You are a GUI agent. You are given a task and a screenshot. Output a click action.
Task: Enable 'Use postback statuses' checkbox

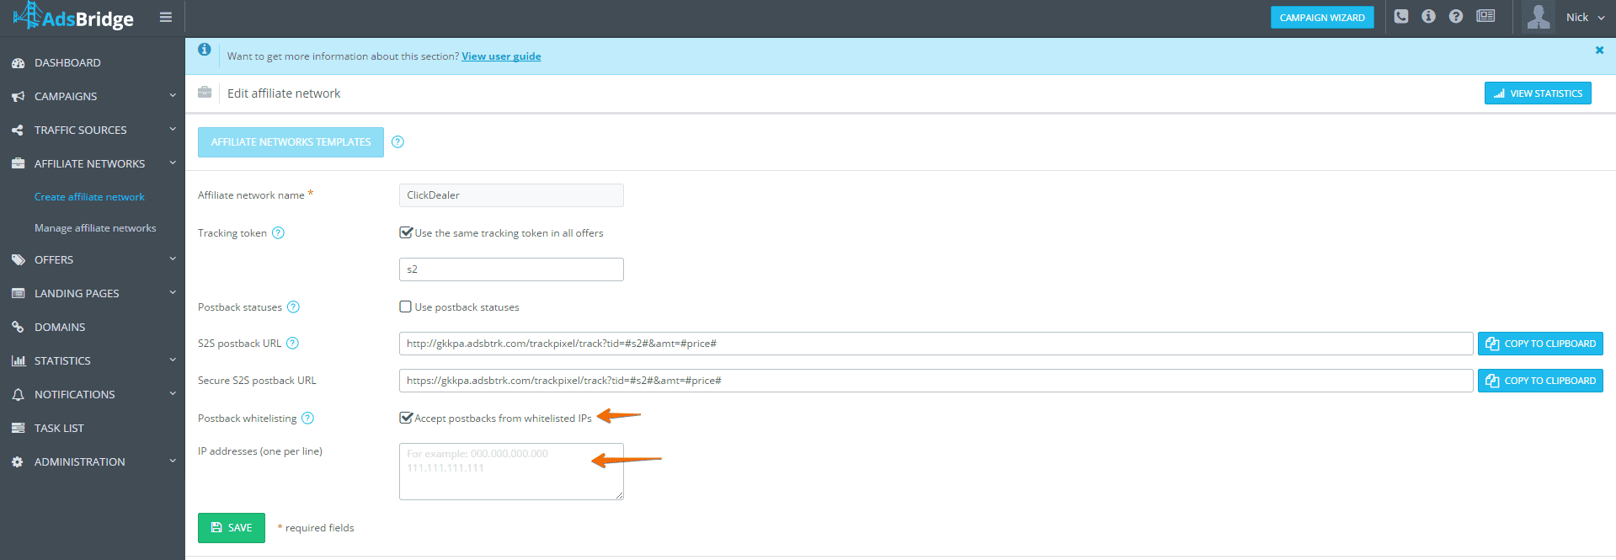pyautogui.click(x=405, y=307)
